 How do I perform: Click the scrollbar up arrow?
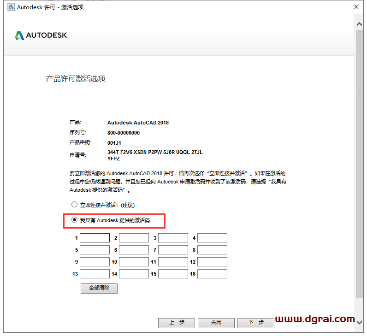tap(359, 24)
